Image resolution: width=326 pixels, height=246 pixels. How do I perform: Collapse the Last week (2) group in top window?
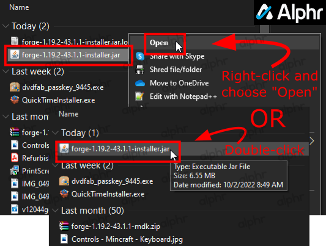click(6, 71)
